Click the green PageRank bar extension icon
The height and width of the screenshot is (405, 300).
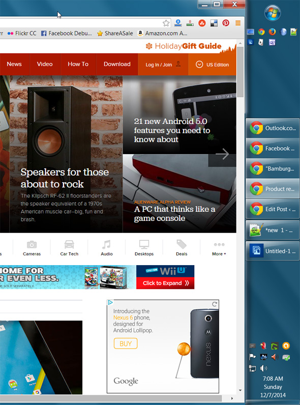(x=190, y=23)
